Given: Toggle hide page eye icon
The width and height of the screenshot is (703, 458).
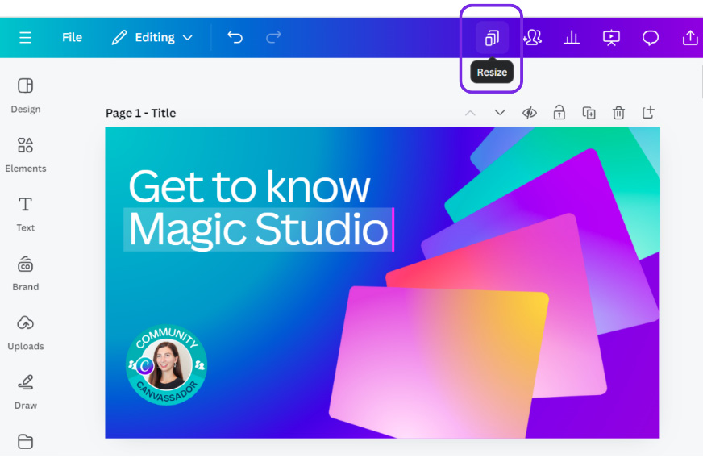Looking at the screenshot, I should tap(530, 113).
